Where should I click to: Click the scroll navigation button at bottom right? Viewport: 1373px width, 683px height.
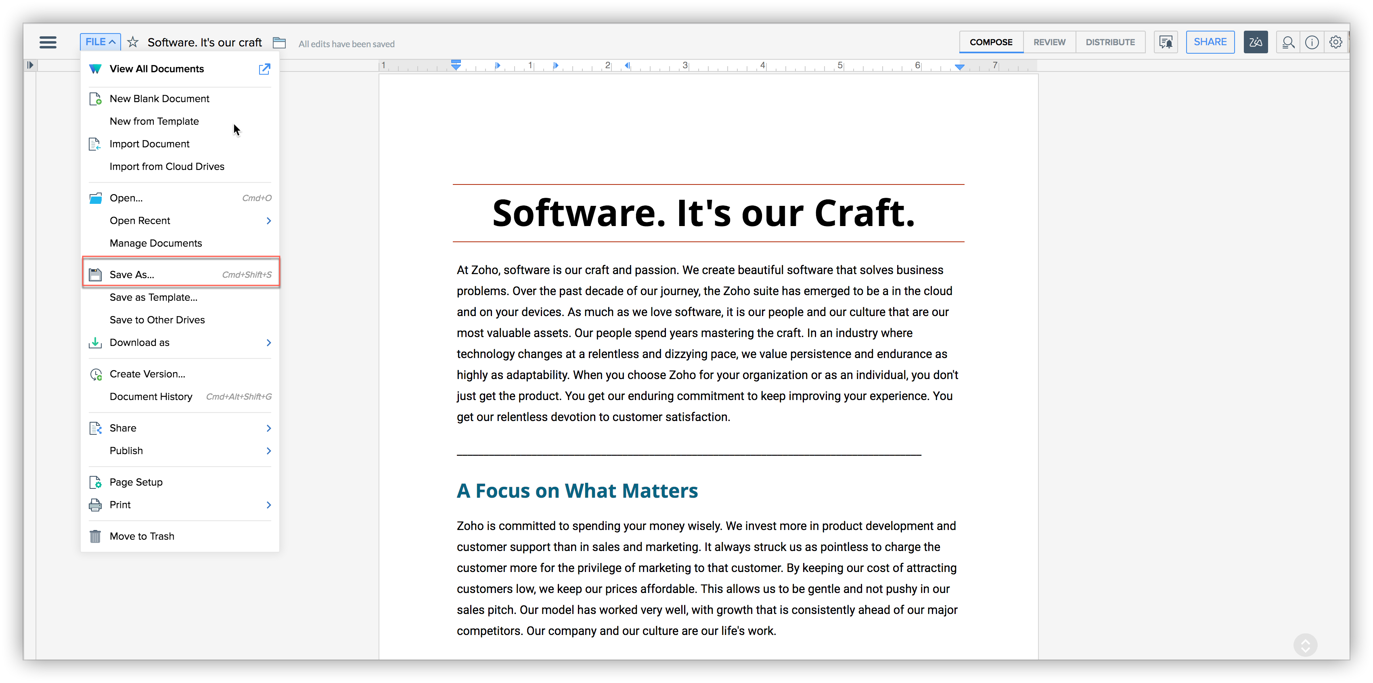pos(1305,645)
